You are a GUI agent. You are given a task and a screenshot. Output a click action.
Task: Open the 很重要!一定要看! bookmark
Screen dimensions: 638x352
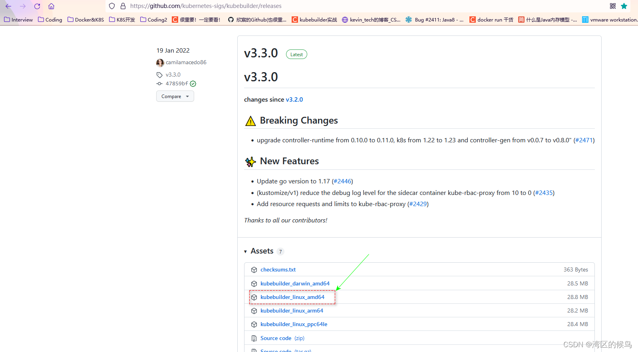(x=196, y=20)
